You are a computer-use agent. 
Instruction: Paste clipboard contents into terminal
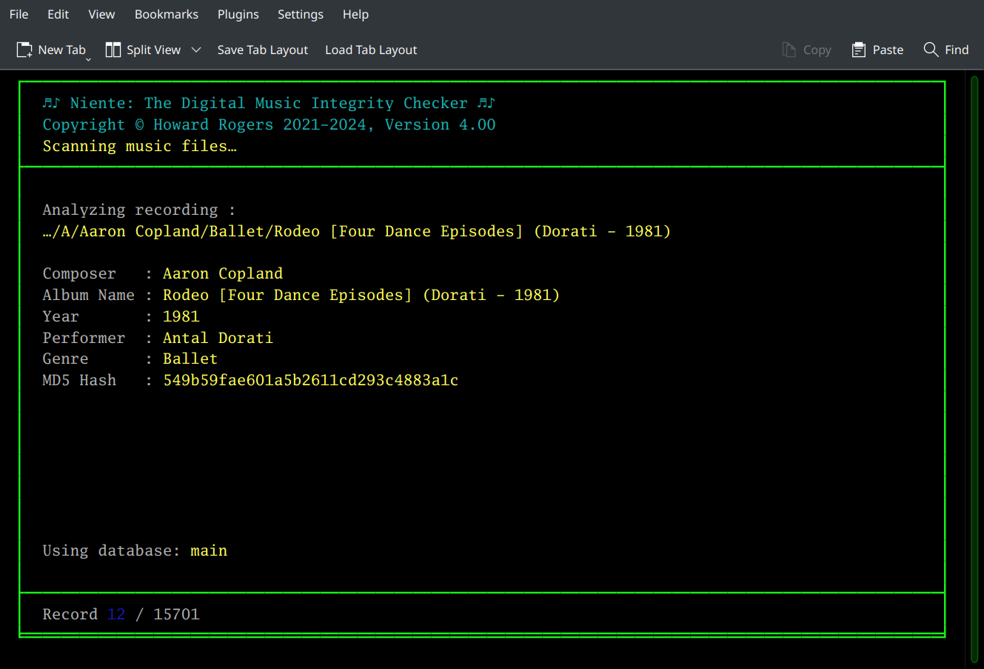point(877,50)
